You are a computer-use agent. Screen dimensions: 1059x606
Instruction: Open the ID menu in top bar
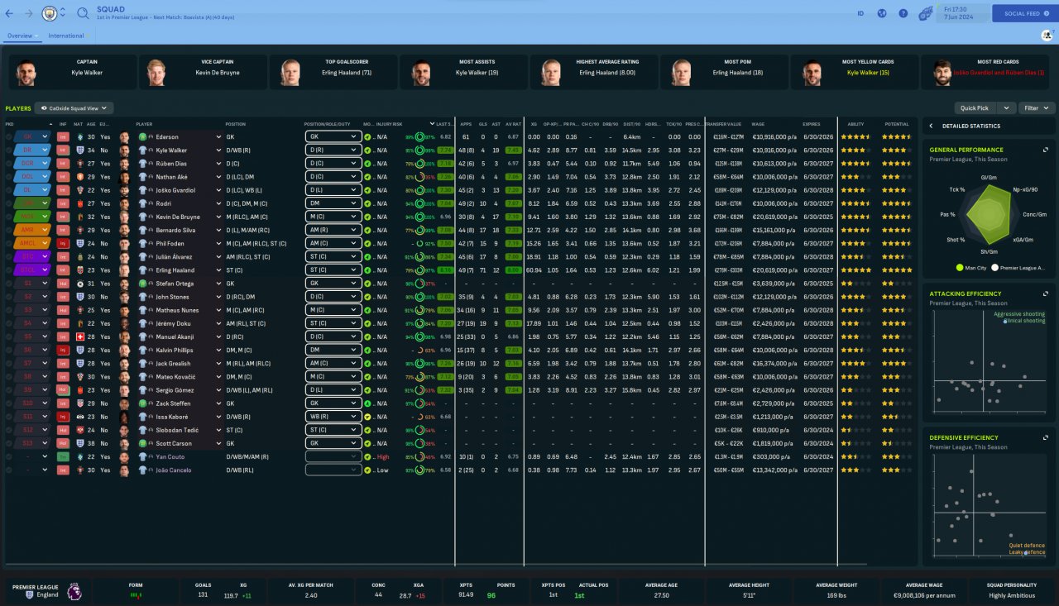(860, 14)
